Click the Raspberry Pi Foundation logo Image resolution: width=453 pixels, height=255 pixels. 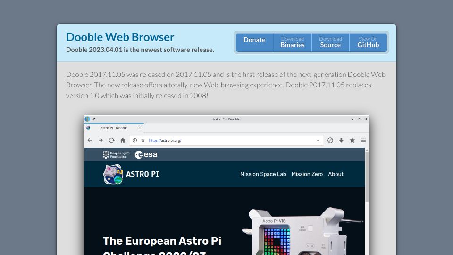(116, 155)
